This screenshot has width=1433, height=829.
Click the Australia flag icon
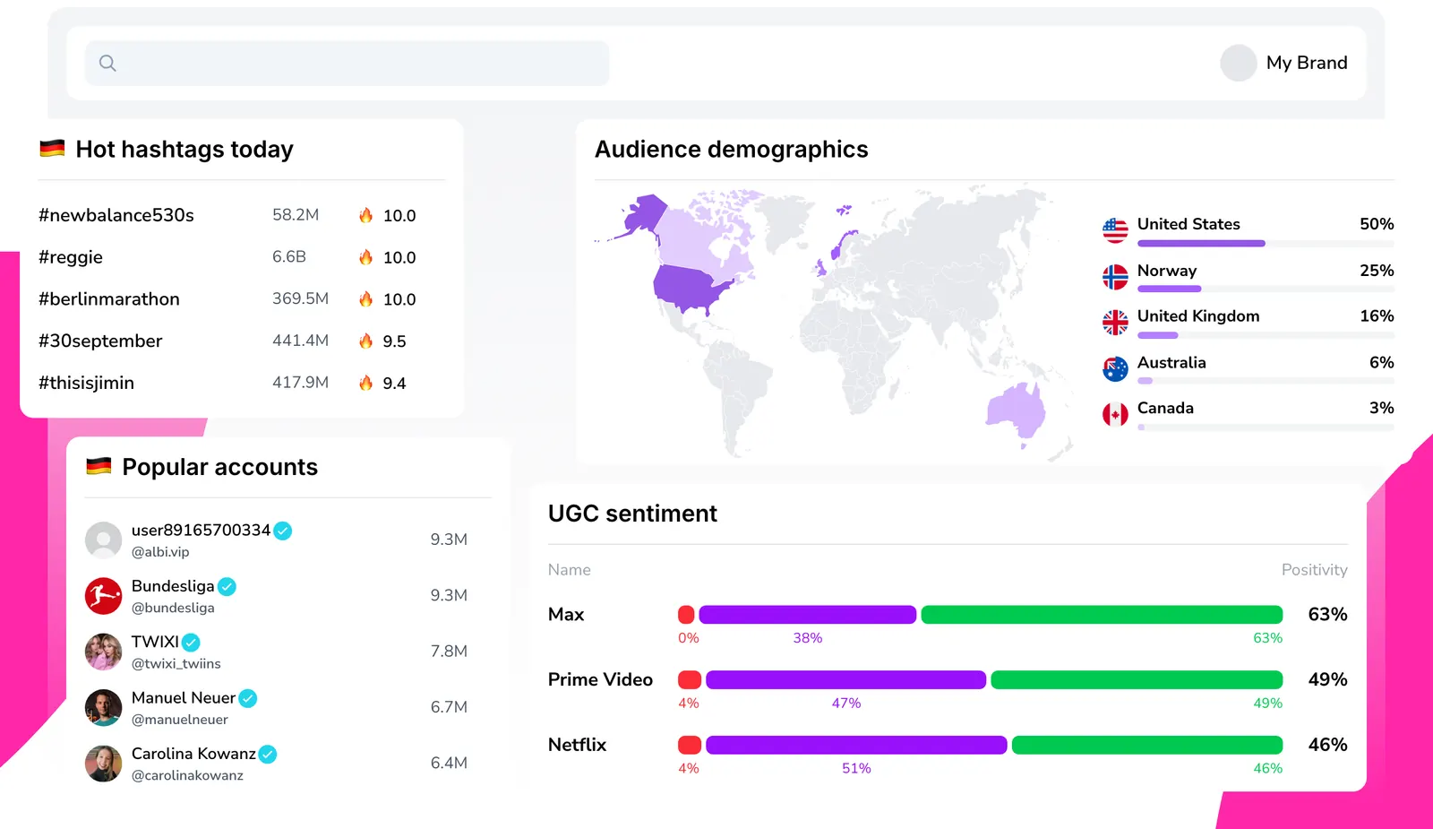[x=1115, y=369]
